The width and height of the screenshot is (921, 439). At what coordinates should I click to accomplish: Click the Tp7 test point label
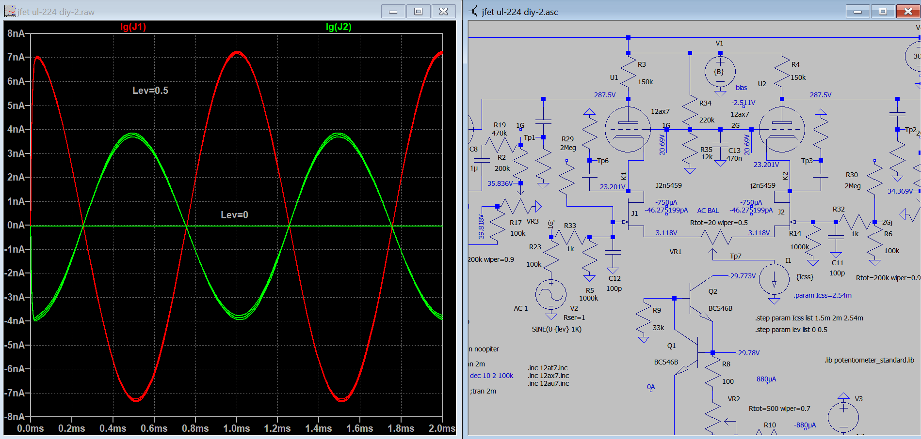736,256
